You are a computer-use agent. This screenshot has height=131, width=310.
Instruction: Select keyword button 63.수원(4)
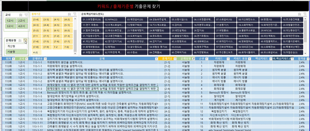(137, 53)
